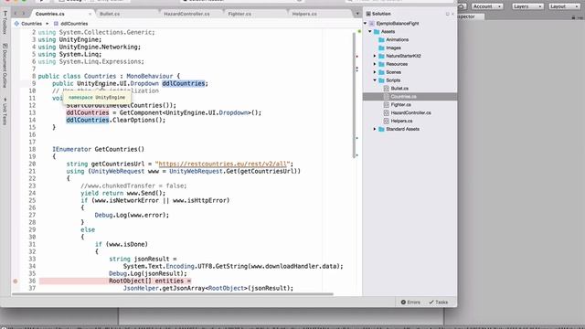
Task: Click the Images folder icon
Action: [x=381, y=48]
